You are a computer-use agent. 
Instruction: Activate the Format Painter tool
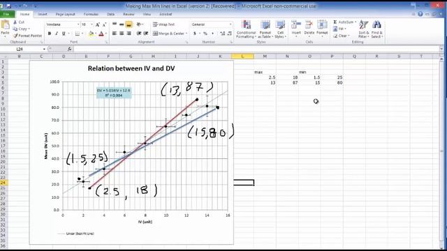pos(27,36)
